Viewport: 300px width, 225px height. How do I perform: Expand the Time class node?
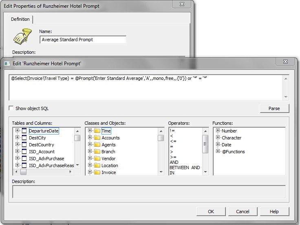click(90, 130)
